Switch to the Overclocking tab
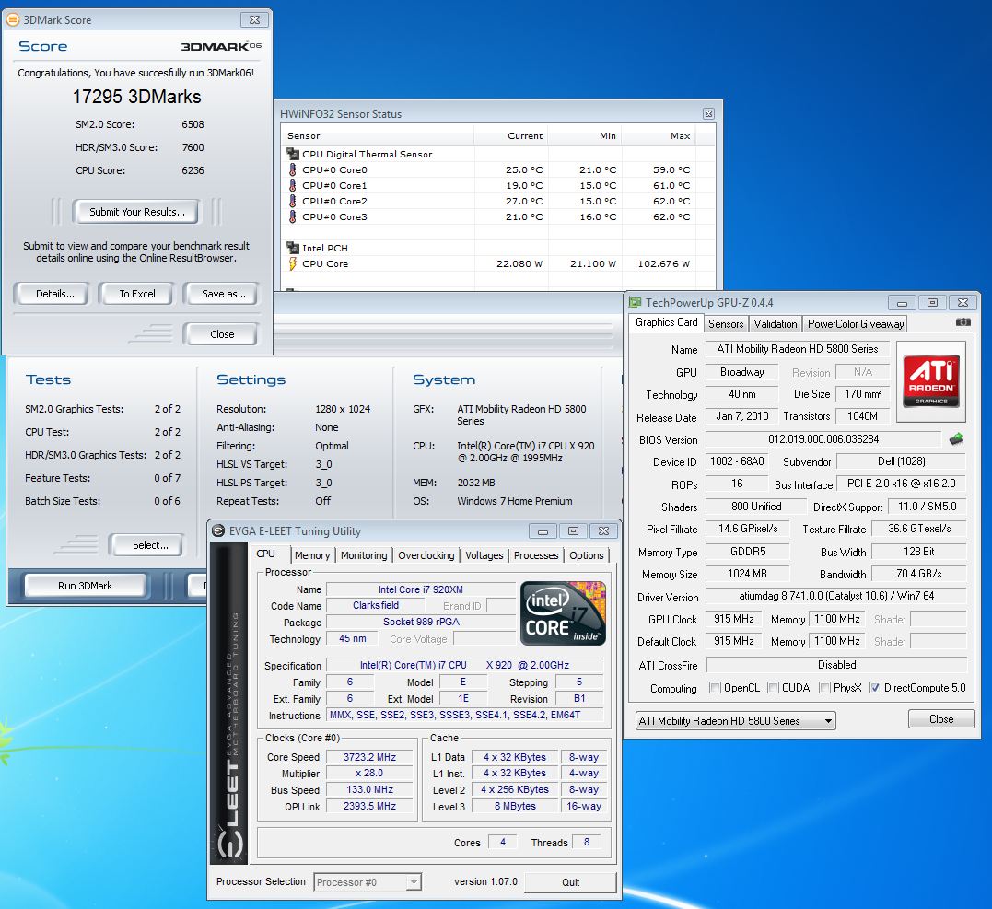992x909 pixels. [426, 555]
